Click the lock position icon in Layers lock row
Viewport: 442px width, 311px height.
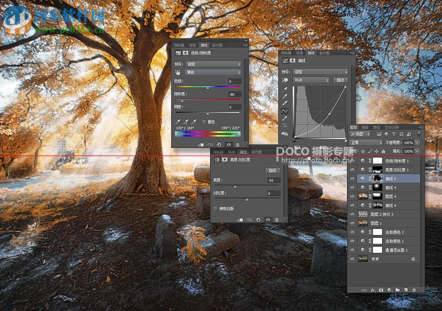pyautogui.click(x=376, y=151)
